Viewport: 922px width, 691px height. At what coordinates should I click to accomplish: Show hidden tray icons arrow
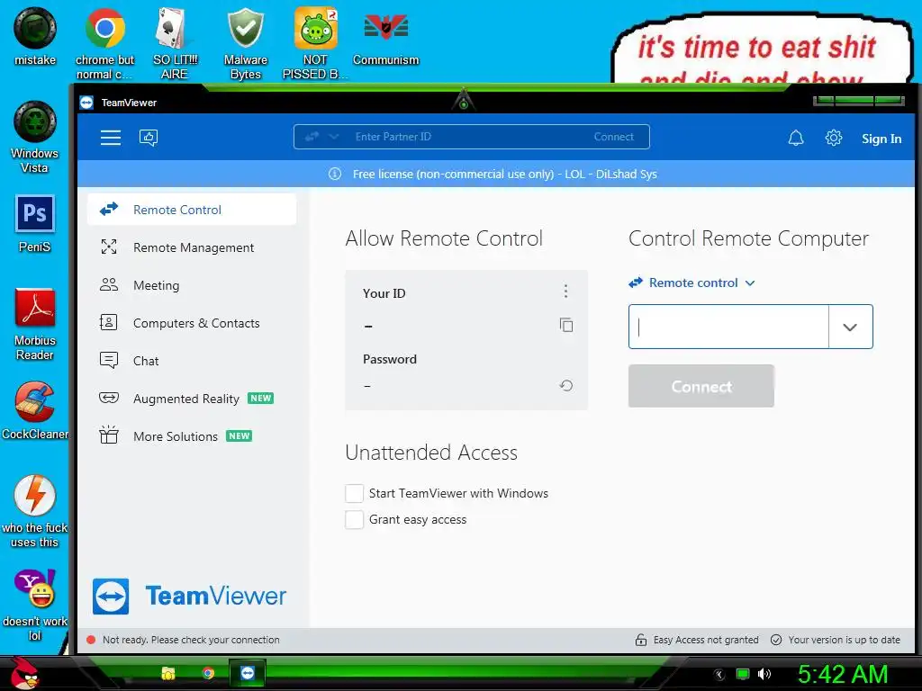(719, 675)
